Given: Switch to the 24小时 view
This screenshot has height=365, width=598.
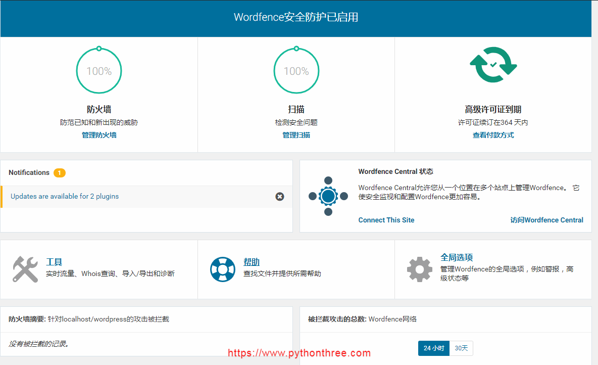Looking at the screenshot, I should pos(434,348).
